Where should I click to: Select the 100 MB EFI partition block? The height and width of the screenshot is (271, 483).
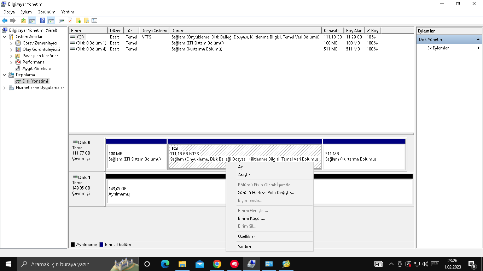[x=136, y=154]
